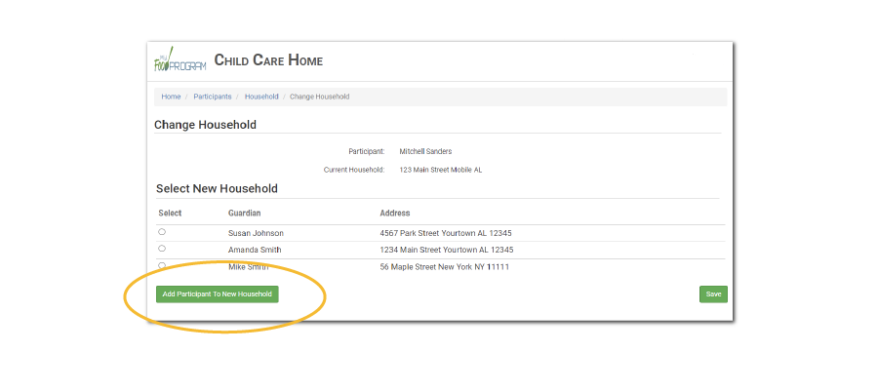Select the Susan Johnson household radio button
The height and width of the screenshot is (391, 878).
coord(162,232)
